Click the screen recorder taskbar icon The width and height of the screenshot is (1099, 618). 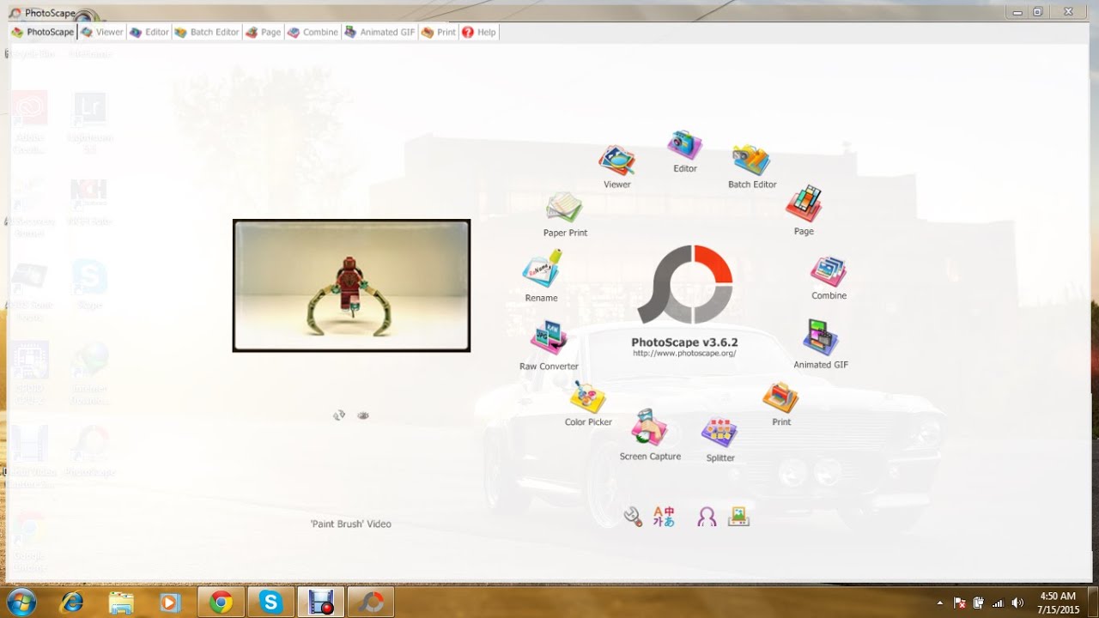coord(321,602)
